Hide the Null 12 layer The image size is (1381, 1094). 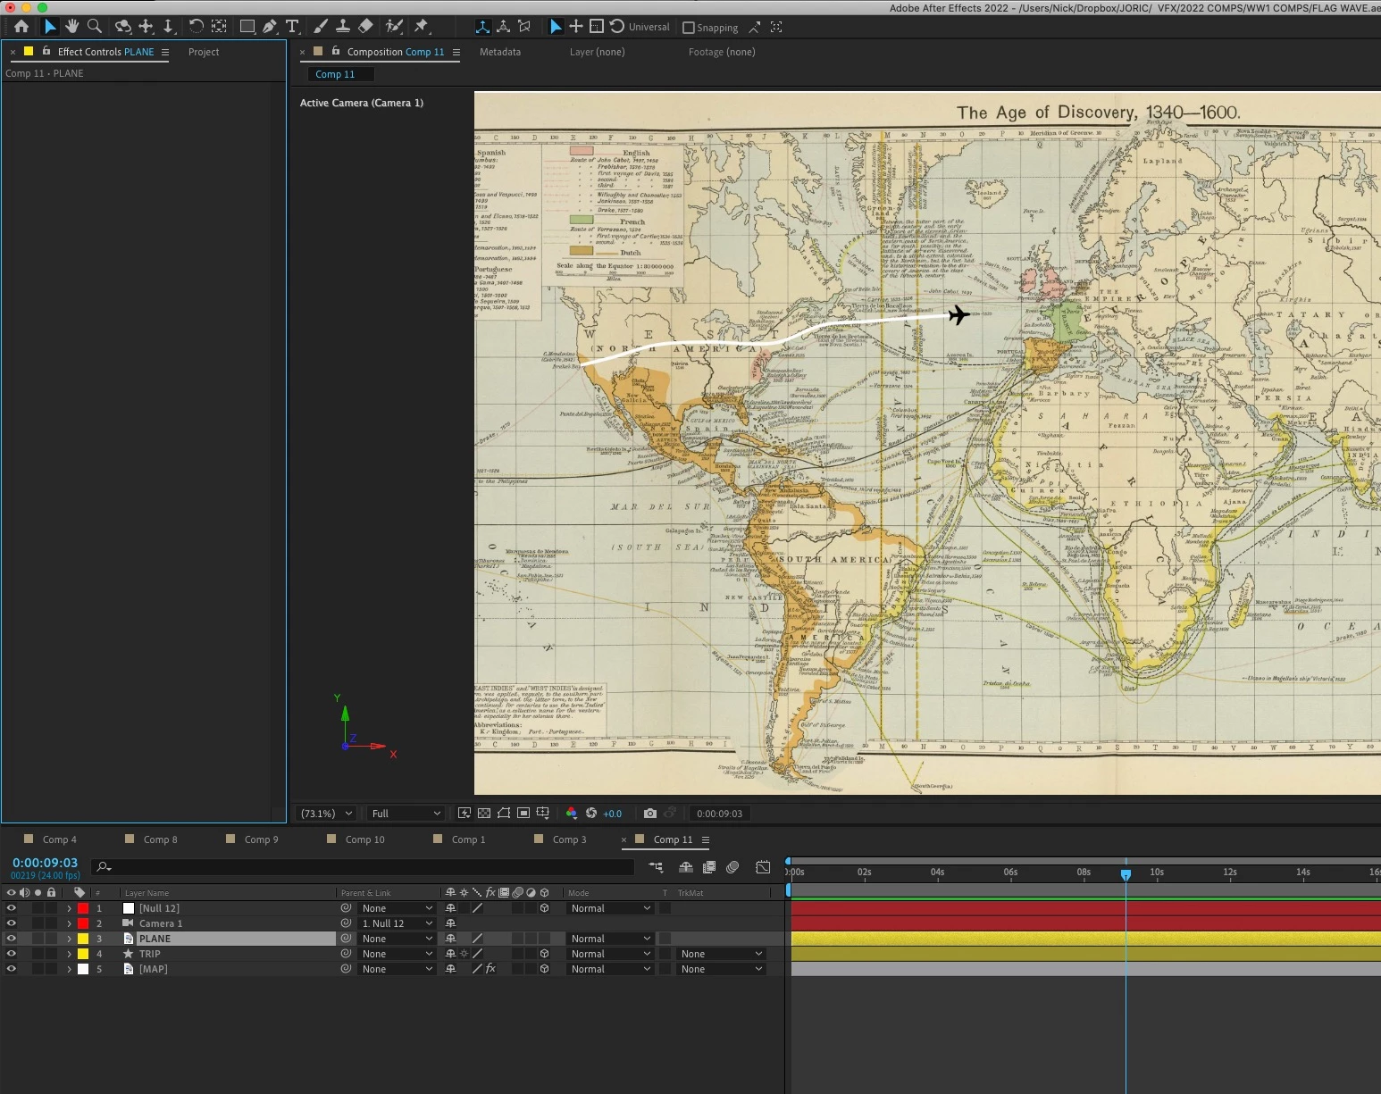click(11, 908)
